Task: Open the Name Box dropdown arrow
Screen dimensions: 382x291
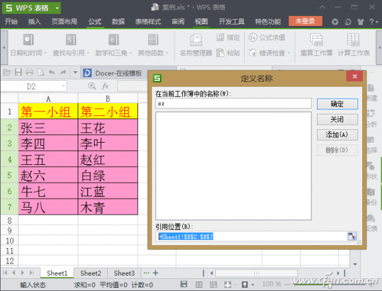Action: [x=63, y=86]
